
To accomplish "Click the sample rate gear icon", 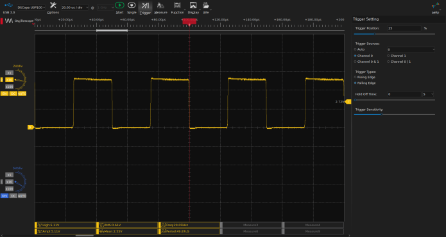I will click(92, 8).
